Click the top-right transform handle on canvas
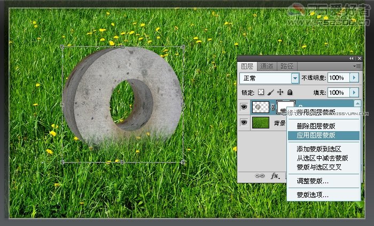374x226 pixels. 183,46
